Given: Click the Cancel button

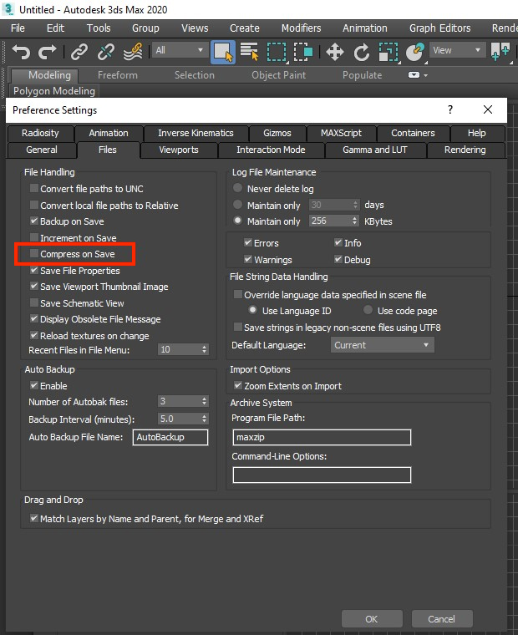Looking at the screenshot, I should point(441,619).
